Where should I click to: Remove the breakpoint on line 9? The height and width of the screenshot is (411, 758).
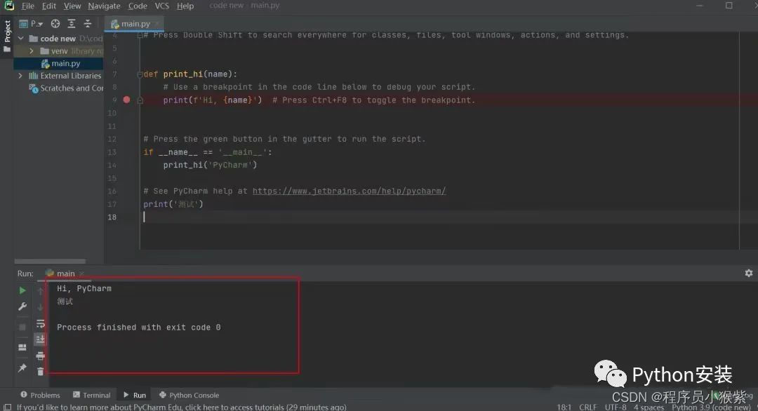coord(126,100)
